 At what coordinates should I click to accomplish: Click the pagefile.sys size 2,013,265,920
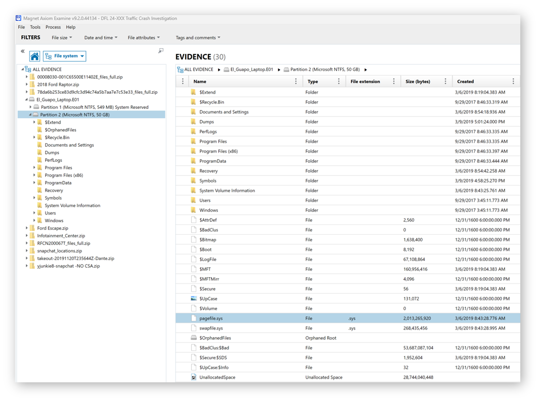pos(417,319)
